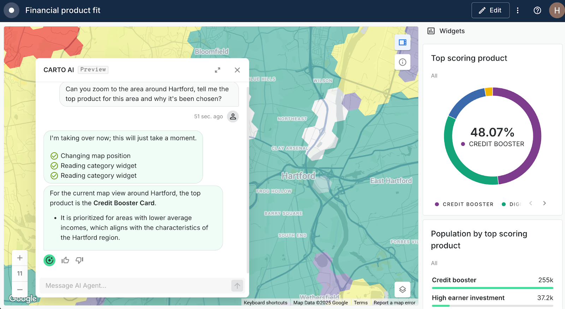Click the 37.2k value for High earner

[545, 298]
